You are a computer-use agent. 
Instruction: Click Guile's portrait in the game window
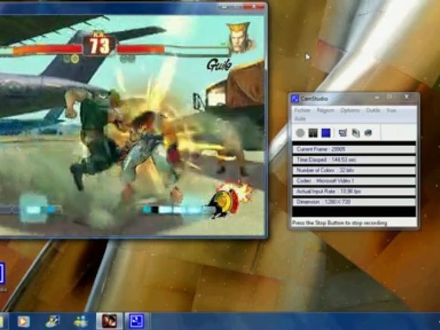tap(241, 38)
